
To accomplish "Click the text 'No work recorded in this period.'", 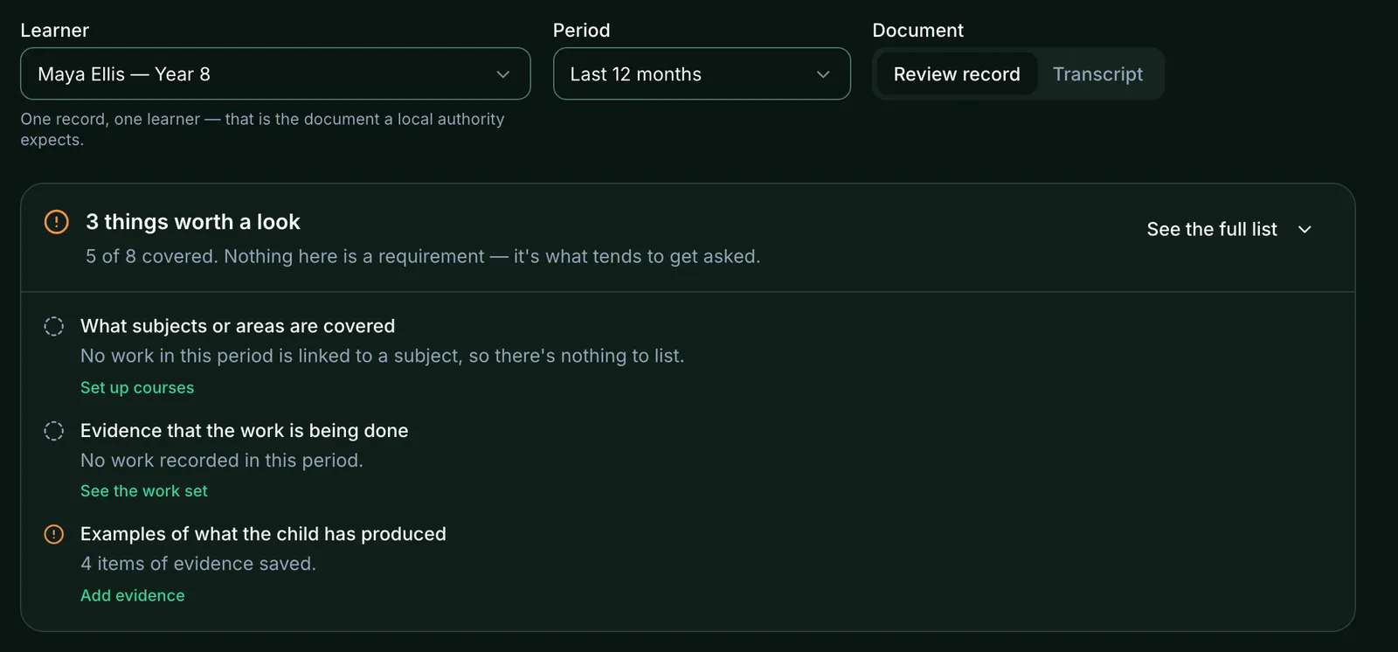I will click(222, 460).
